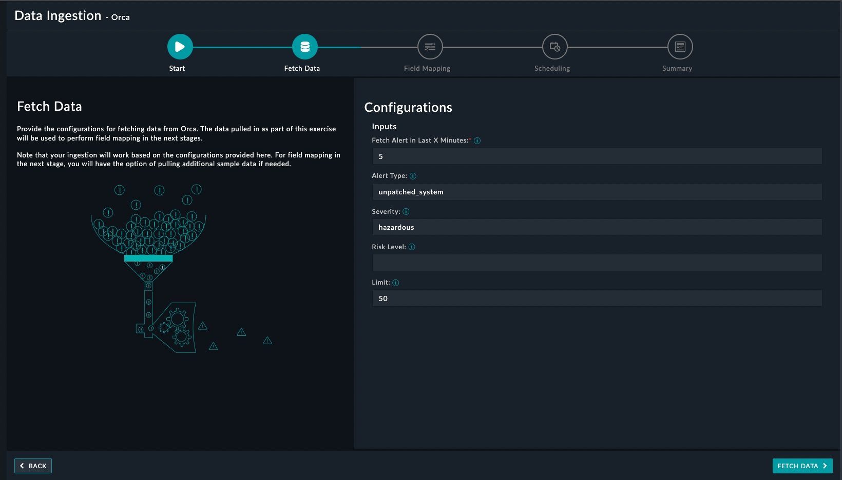View the Risk Level info icon
Viewport: 842px width, 480px height.
point(412,247)
